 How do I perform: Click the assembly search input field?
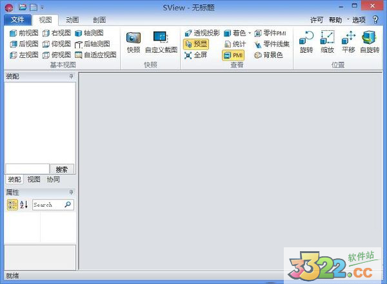pos(27,169)
